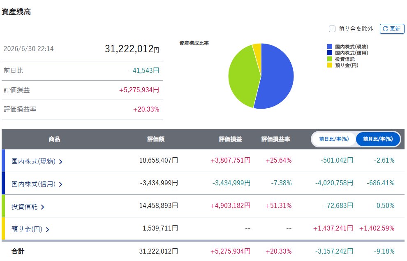The width and height of the screenshot is (407, 261).
Task: Click the percentage +1,402.59%
Action: pyautogui.click(x=377, y=228)
